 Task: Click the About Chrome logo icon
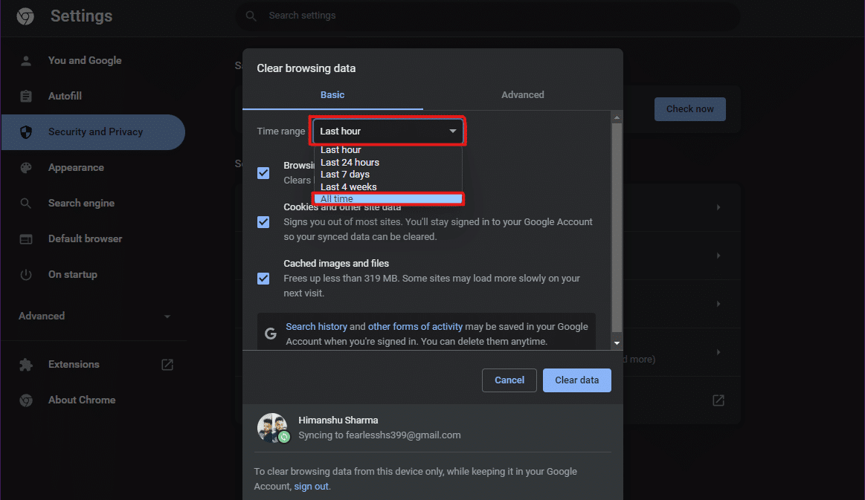26,400
